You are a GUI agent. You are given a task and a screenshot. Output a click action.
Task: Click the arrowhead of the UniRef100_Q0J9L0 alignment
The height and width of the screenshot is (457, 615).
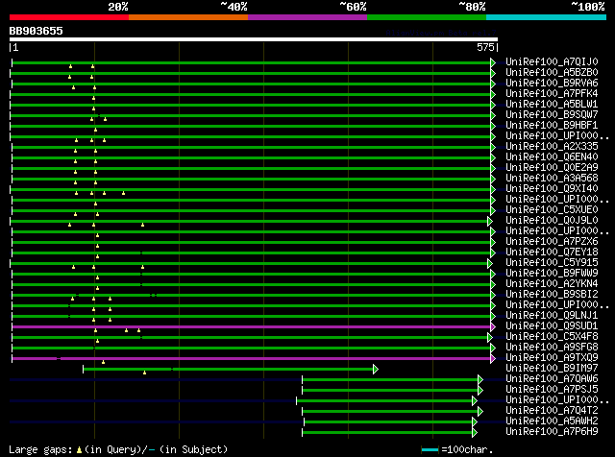[491, 221]
